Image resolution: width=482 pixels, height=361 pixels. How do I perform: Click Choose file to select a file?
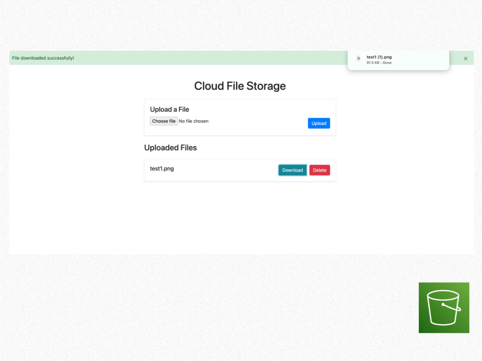point(163,121)
